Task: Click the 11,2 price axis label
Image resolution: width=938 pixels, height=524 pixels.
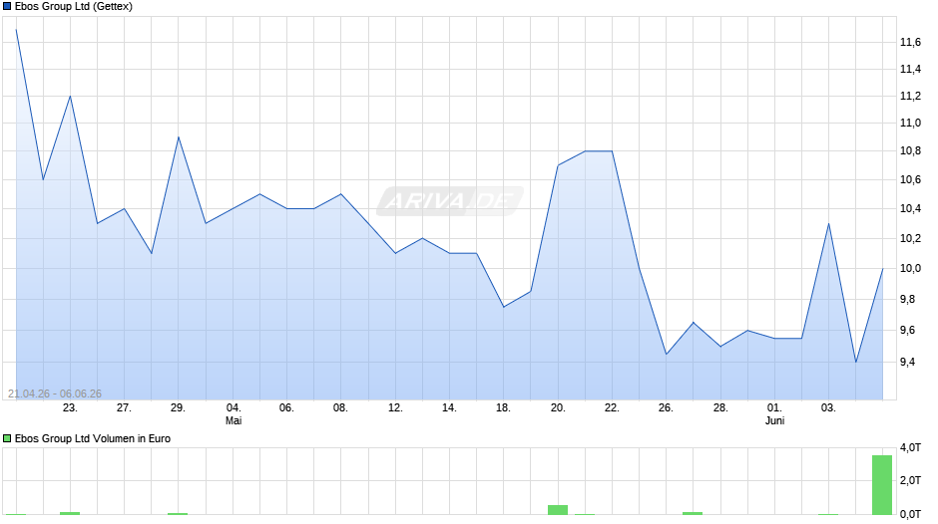Action: pos(910,97)
